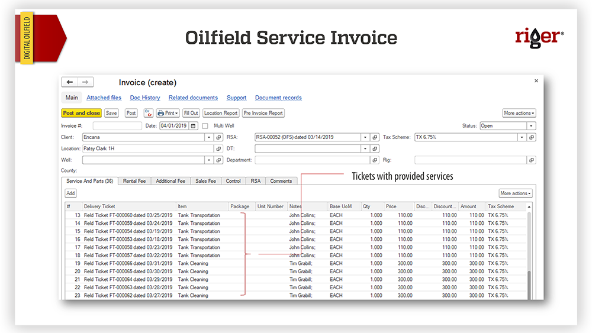The image size is (592, 333).
Task: Click the Attached files link
Action: tap(104, 98)
